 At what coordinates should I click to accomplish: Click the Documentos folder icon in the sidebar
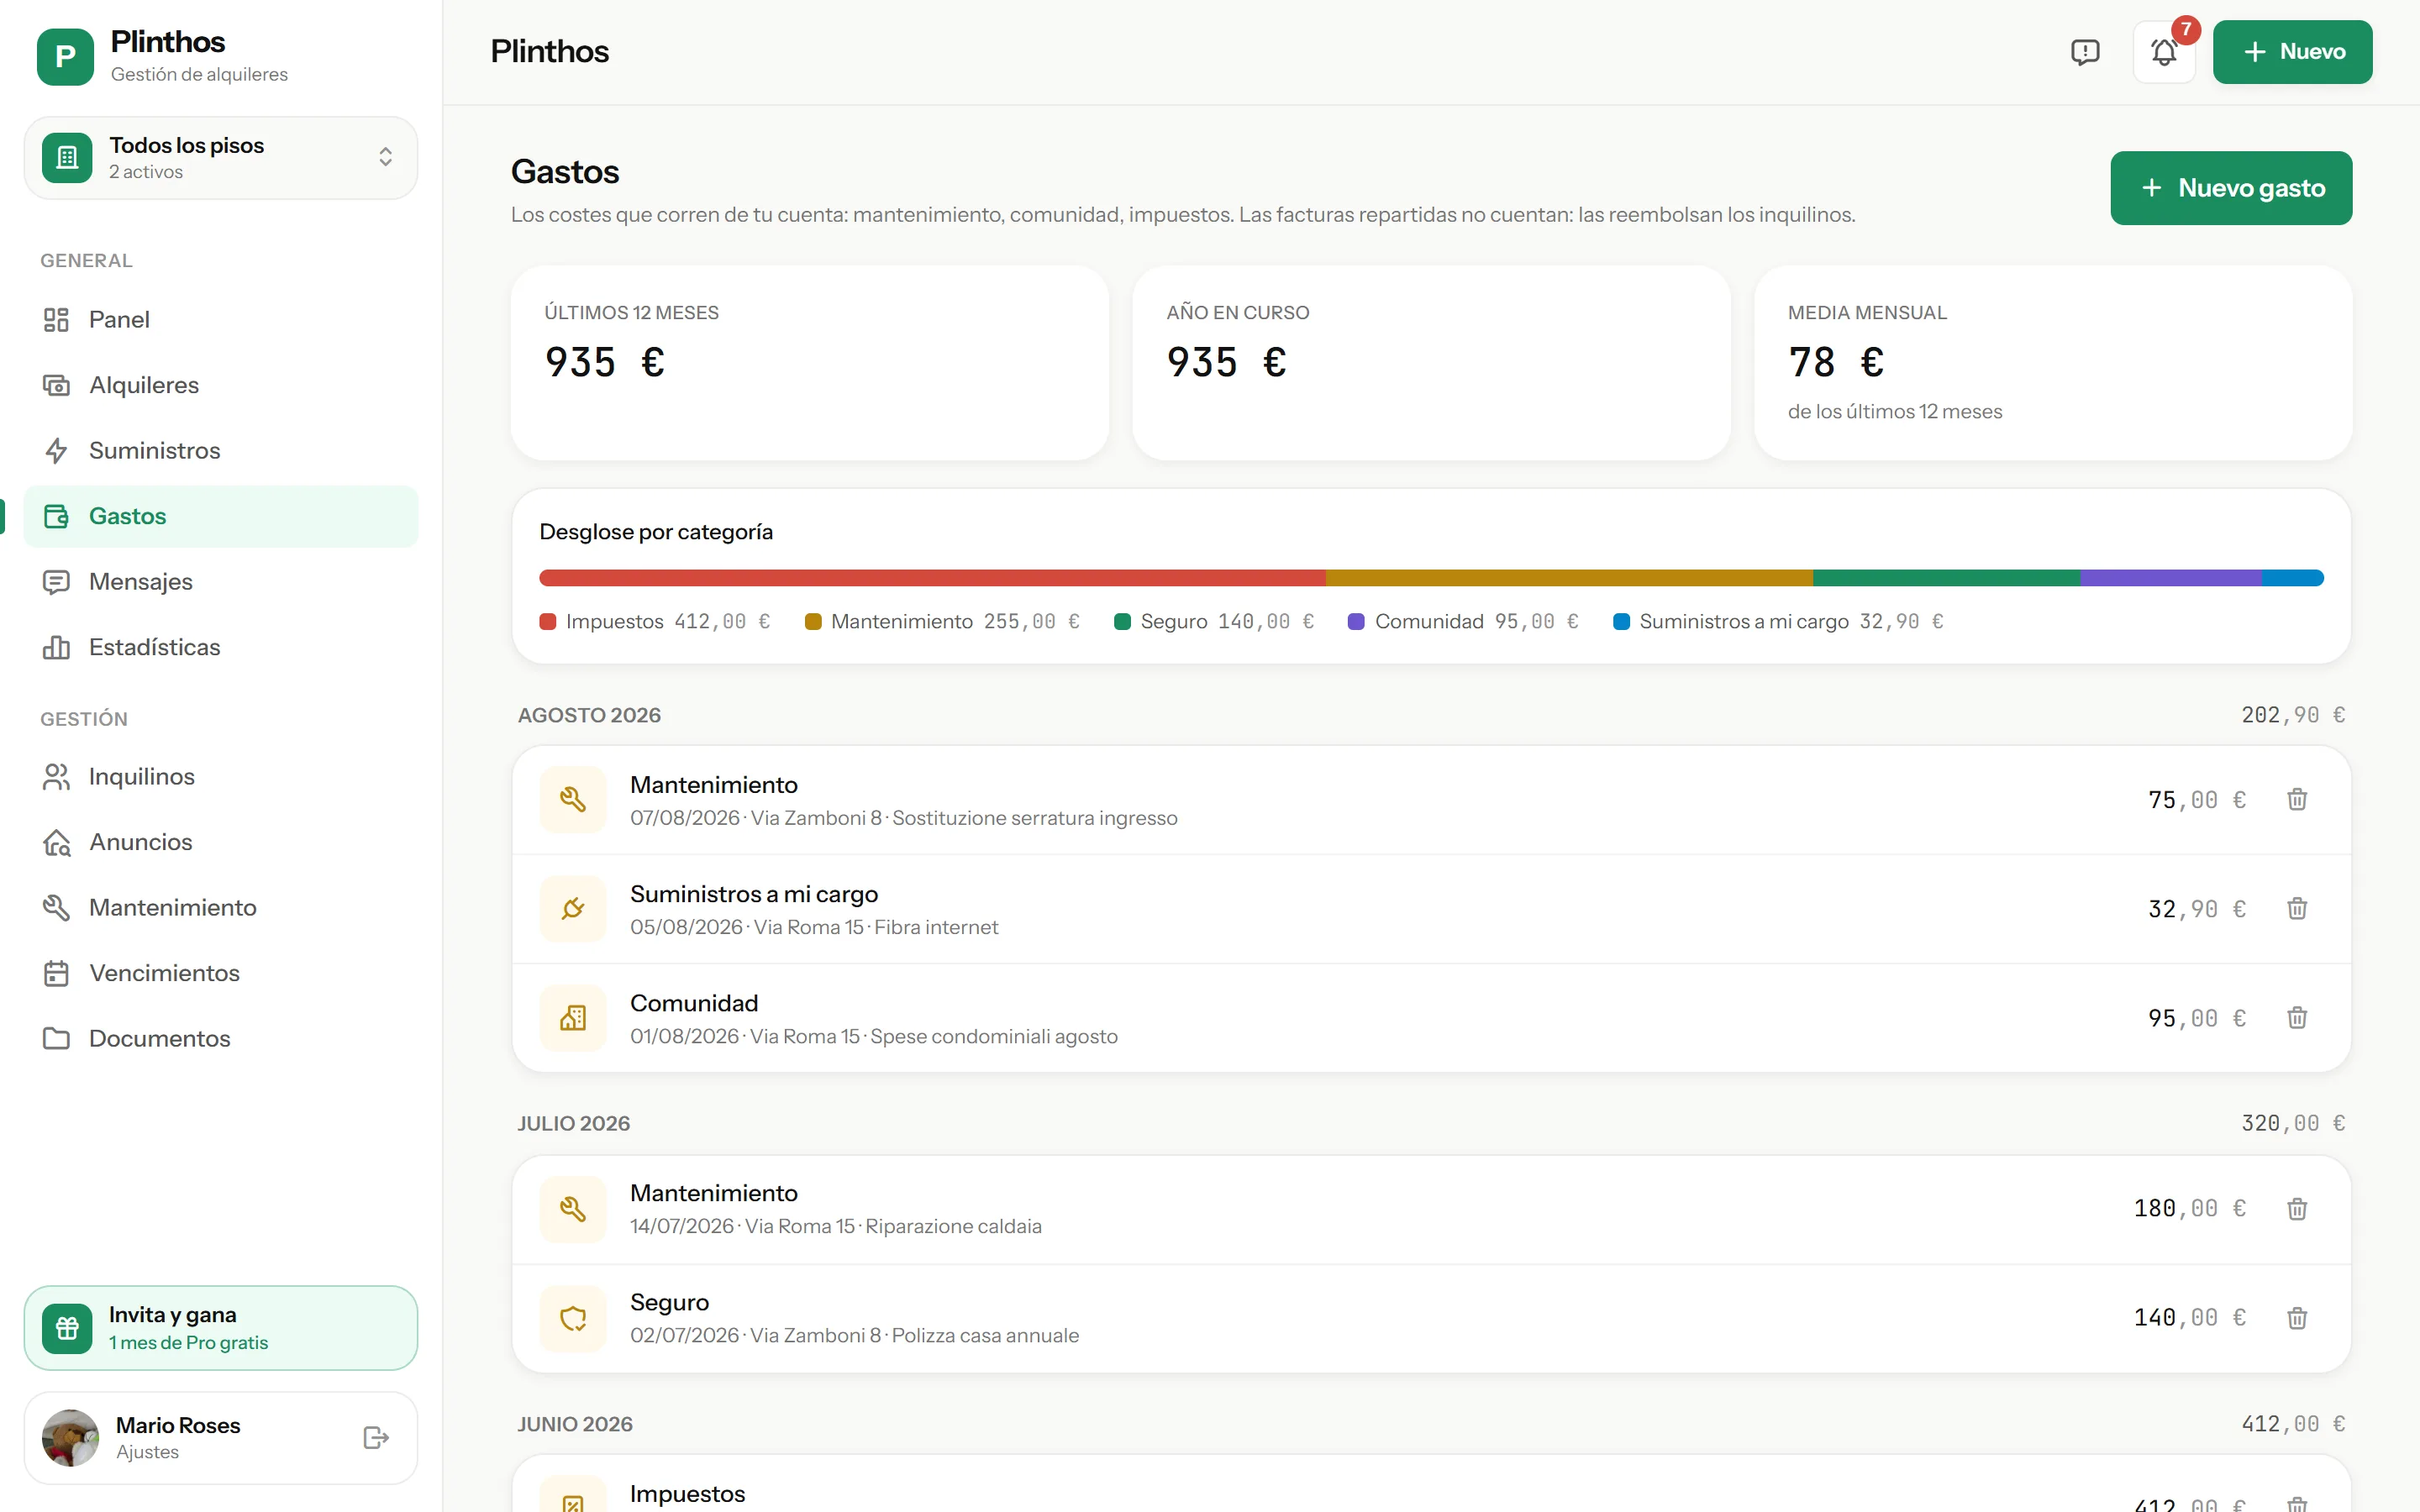point(56,1038)
